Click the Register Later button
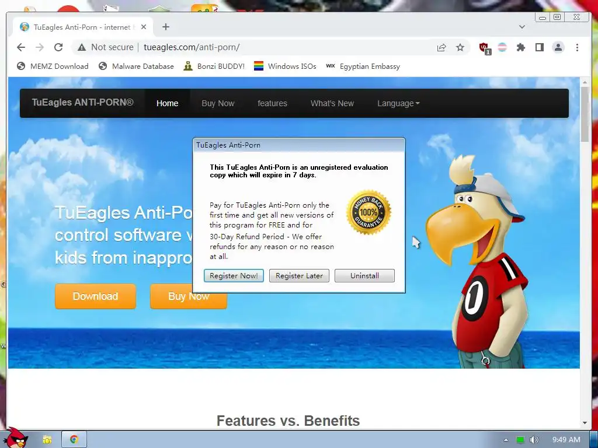Viewport: 598px width, 448px height. click(x=300, y=276)
